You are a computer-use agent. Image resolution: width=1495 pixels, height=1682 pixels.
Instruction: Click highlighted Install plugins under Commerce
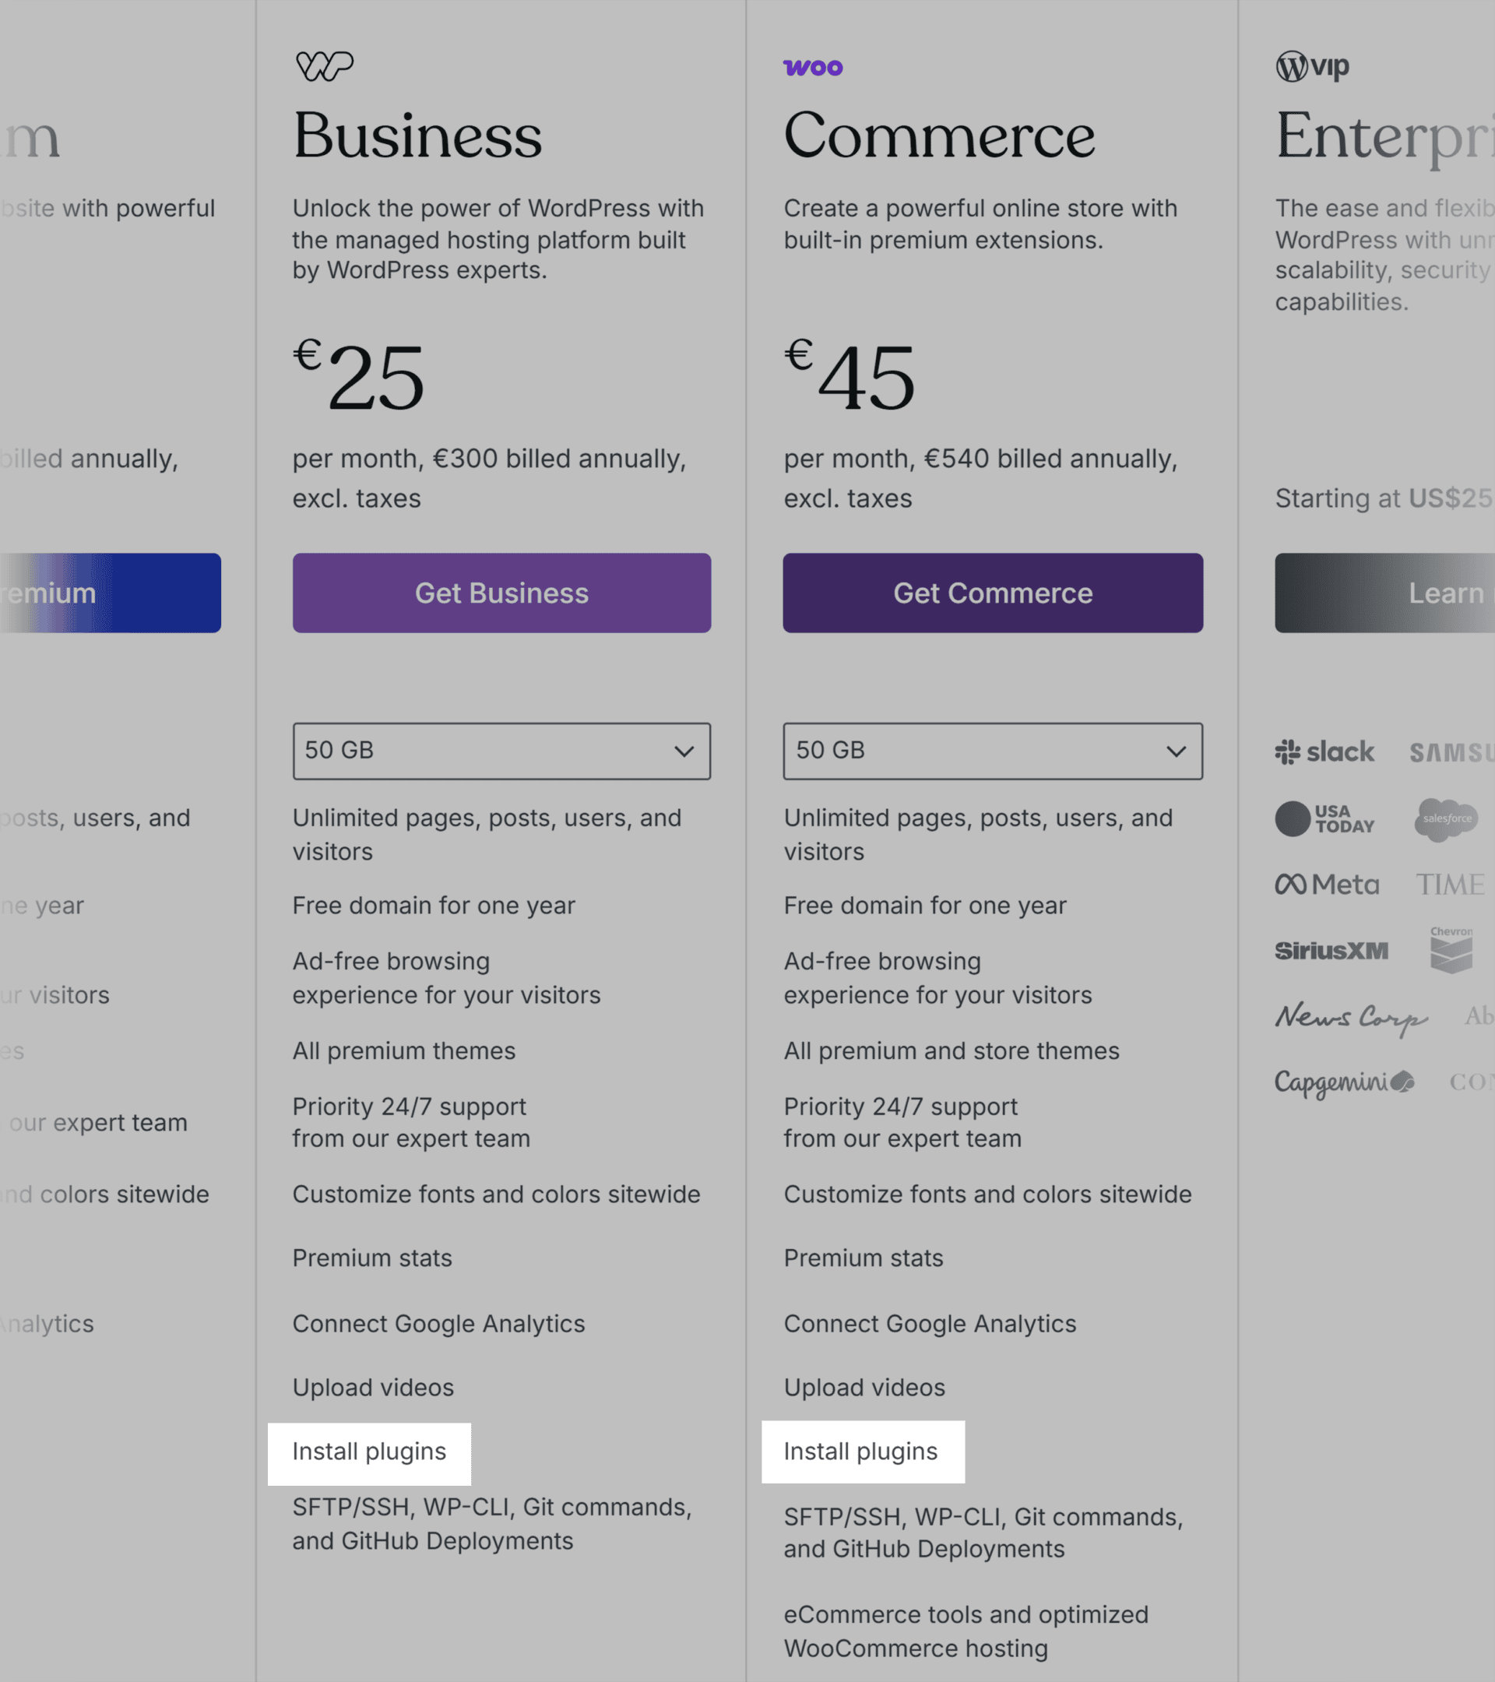pos(860,1451)
